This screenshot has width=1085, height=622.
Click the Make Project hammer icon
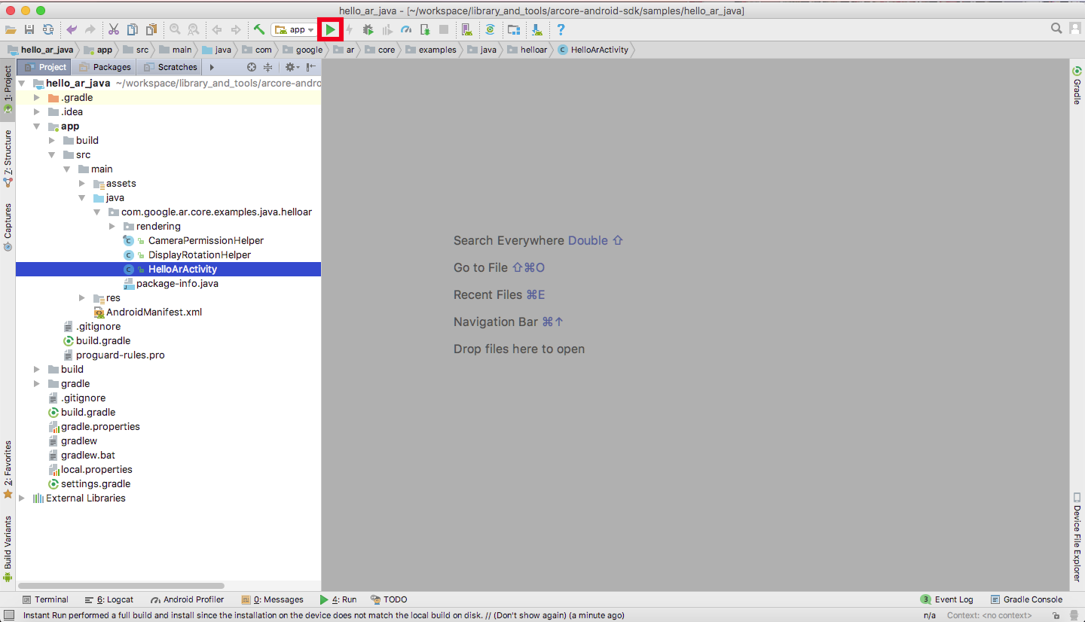pos(258,29)
